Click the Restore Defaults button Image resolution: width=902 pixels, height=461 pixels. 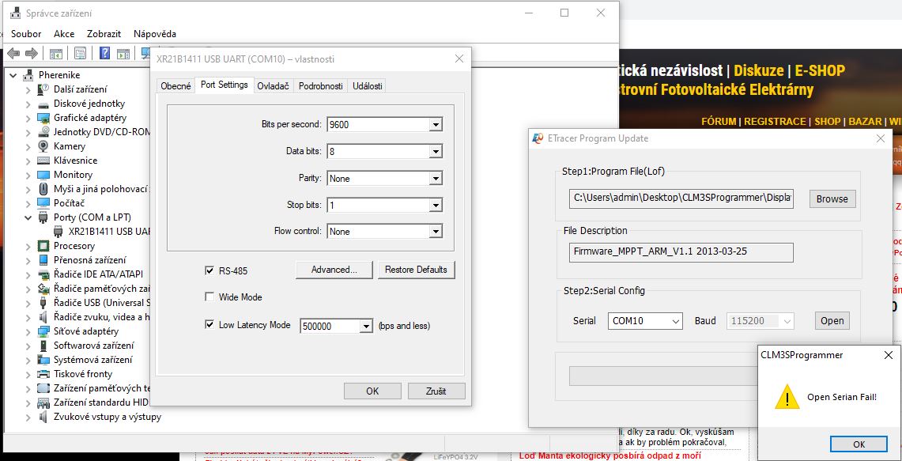click(x=416, y=270)
